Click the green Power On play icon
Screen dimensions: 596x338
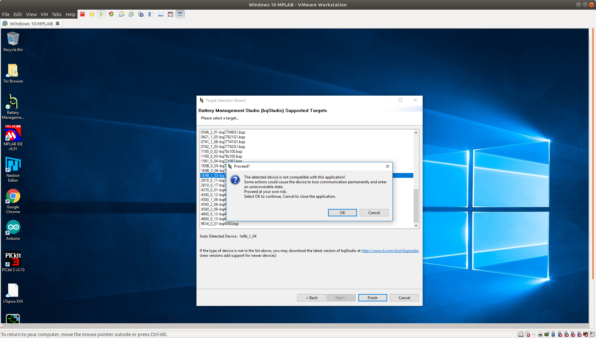coord(101,14)
